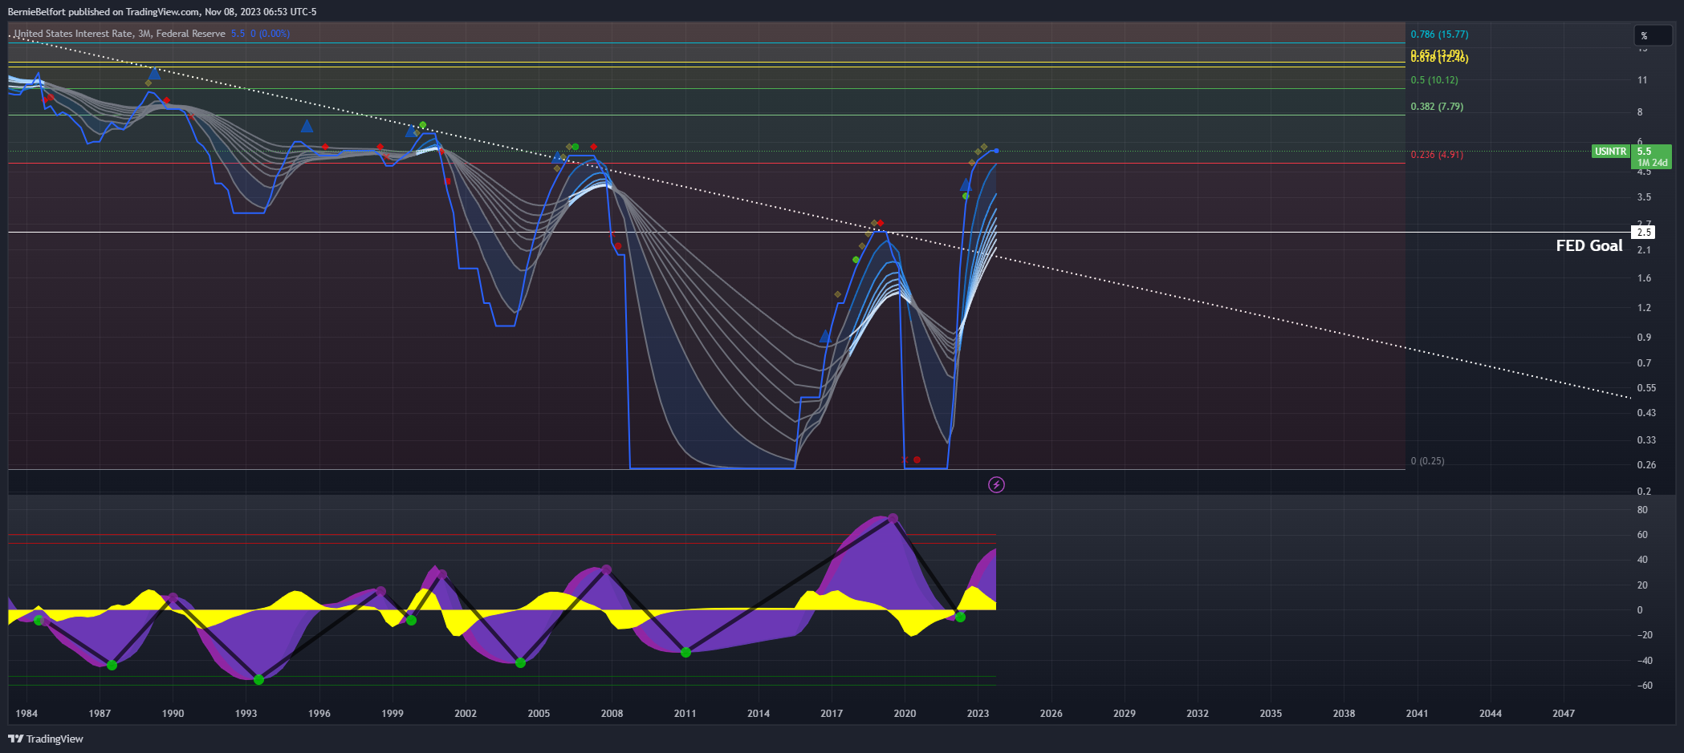
Task: Click the −60 value on oscillator axis
Action: 1645,686
